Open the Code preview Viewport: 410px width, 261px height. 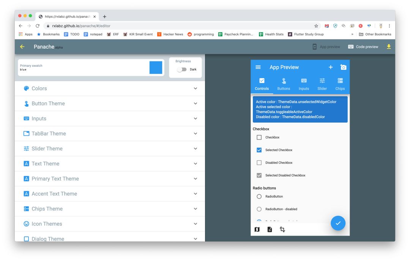point(363,47)
